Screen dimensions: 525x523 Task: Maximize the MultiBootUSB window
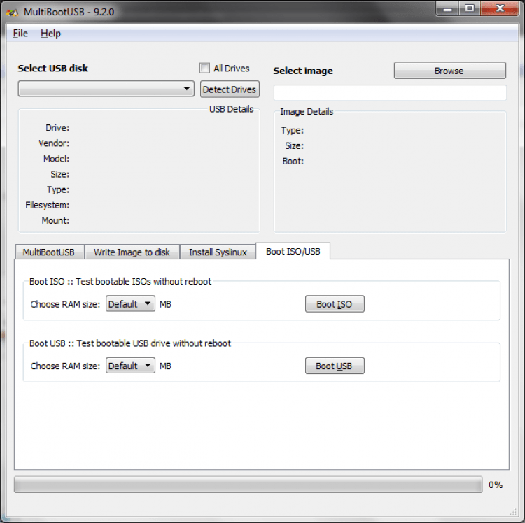tap(470, 8)
